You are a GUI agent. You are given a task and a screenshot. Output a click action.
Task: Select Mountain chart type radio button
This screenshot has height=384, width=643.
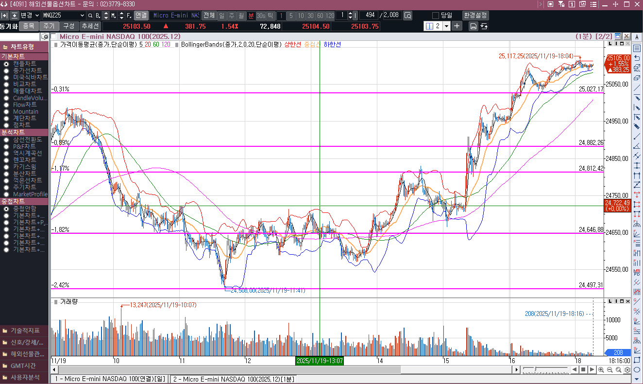click(6, 112)
